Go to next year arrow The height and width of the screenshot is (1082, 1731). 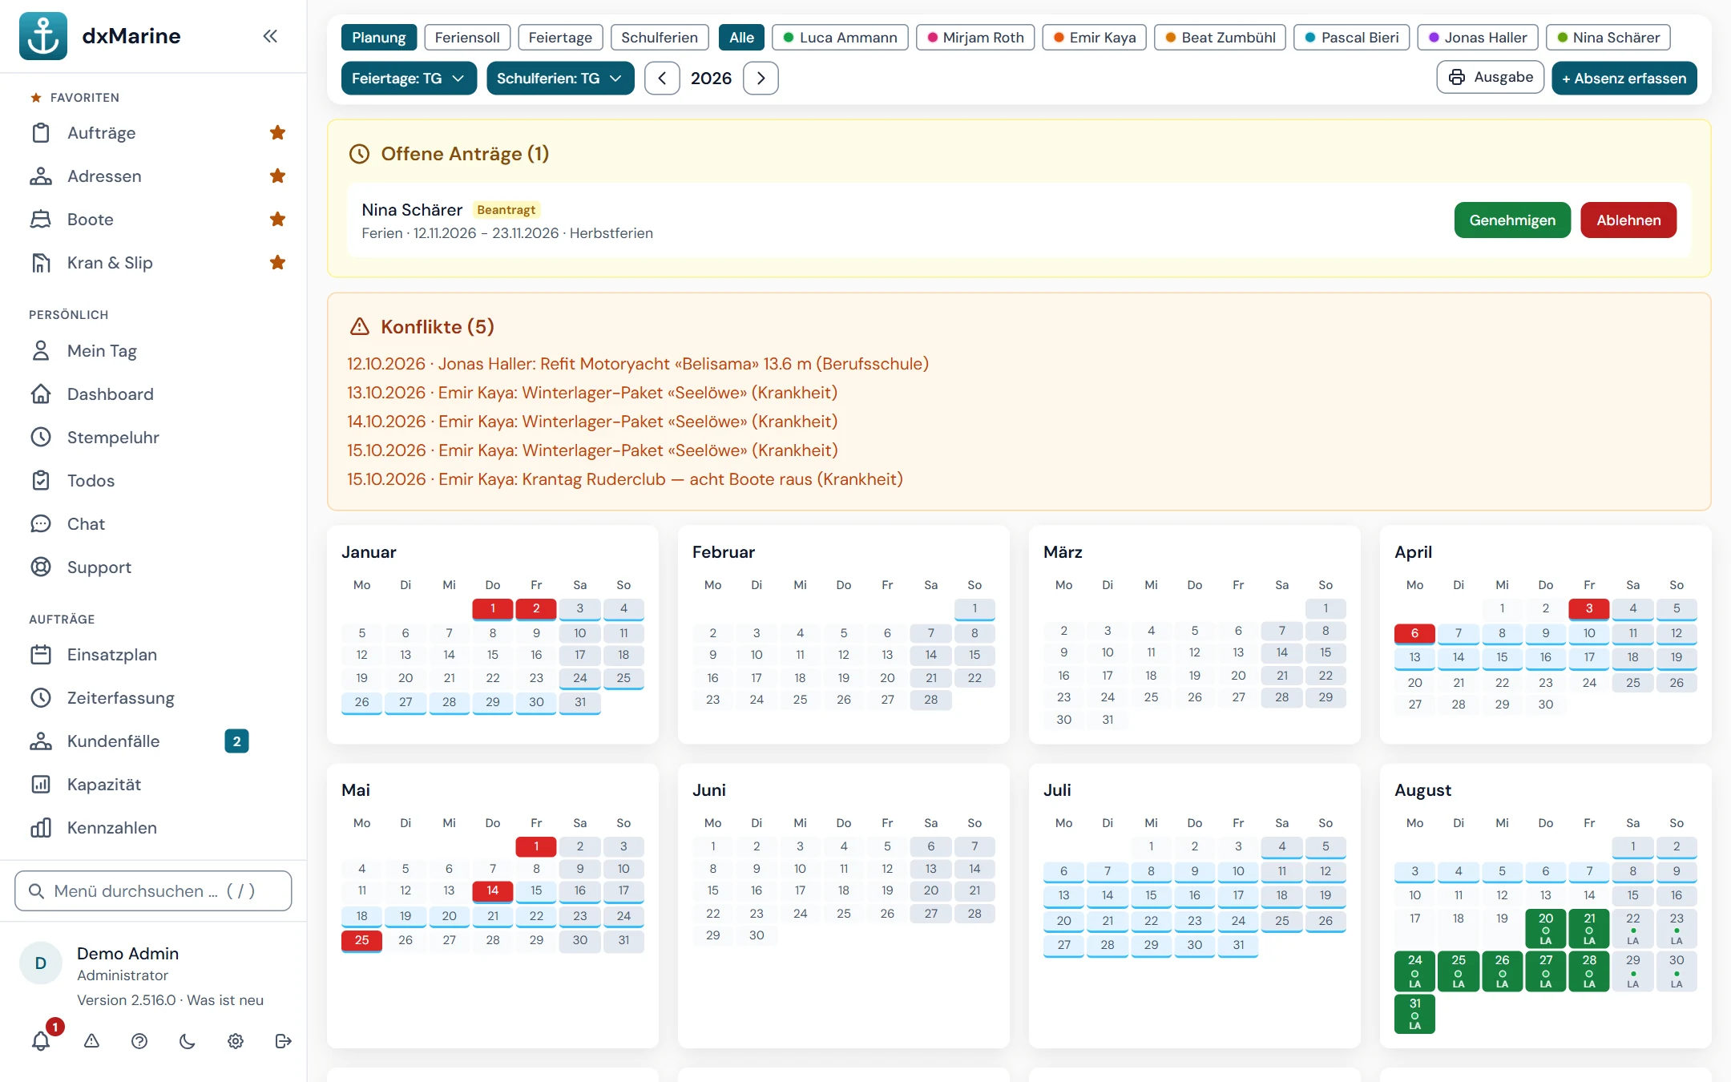pyautogui.click(x=761, y=79)
